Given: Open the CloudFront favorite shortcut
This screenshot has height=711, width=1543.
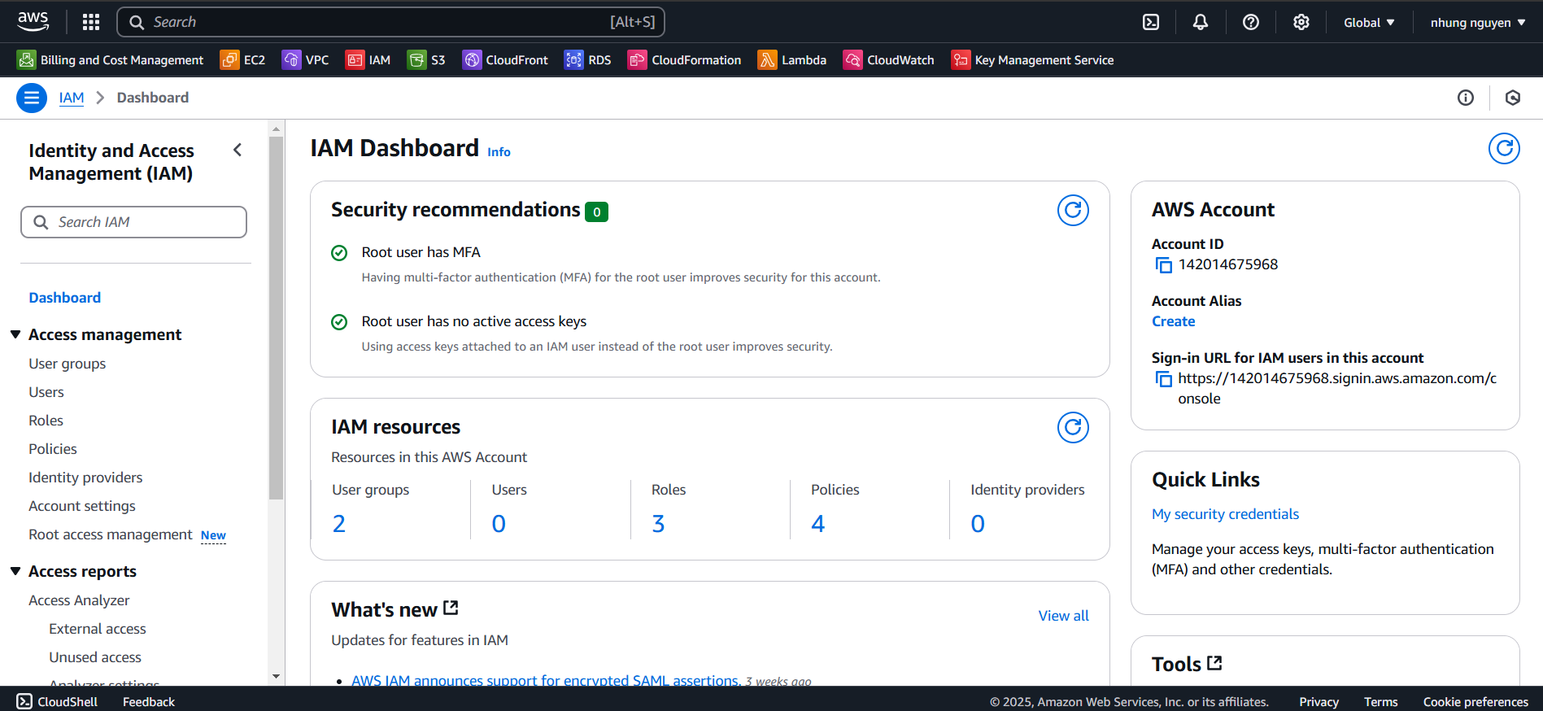Looking at the screenshot, I should coord(505,60).
